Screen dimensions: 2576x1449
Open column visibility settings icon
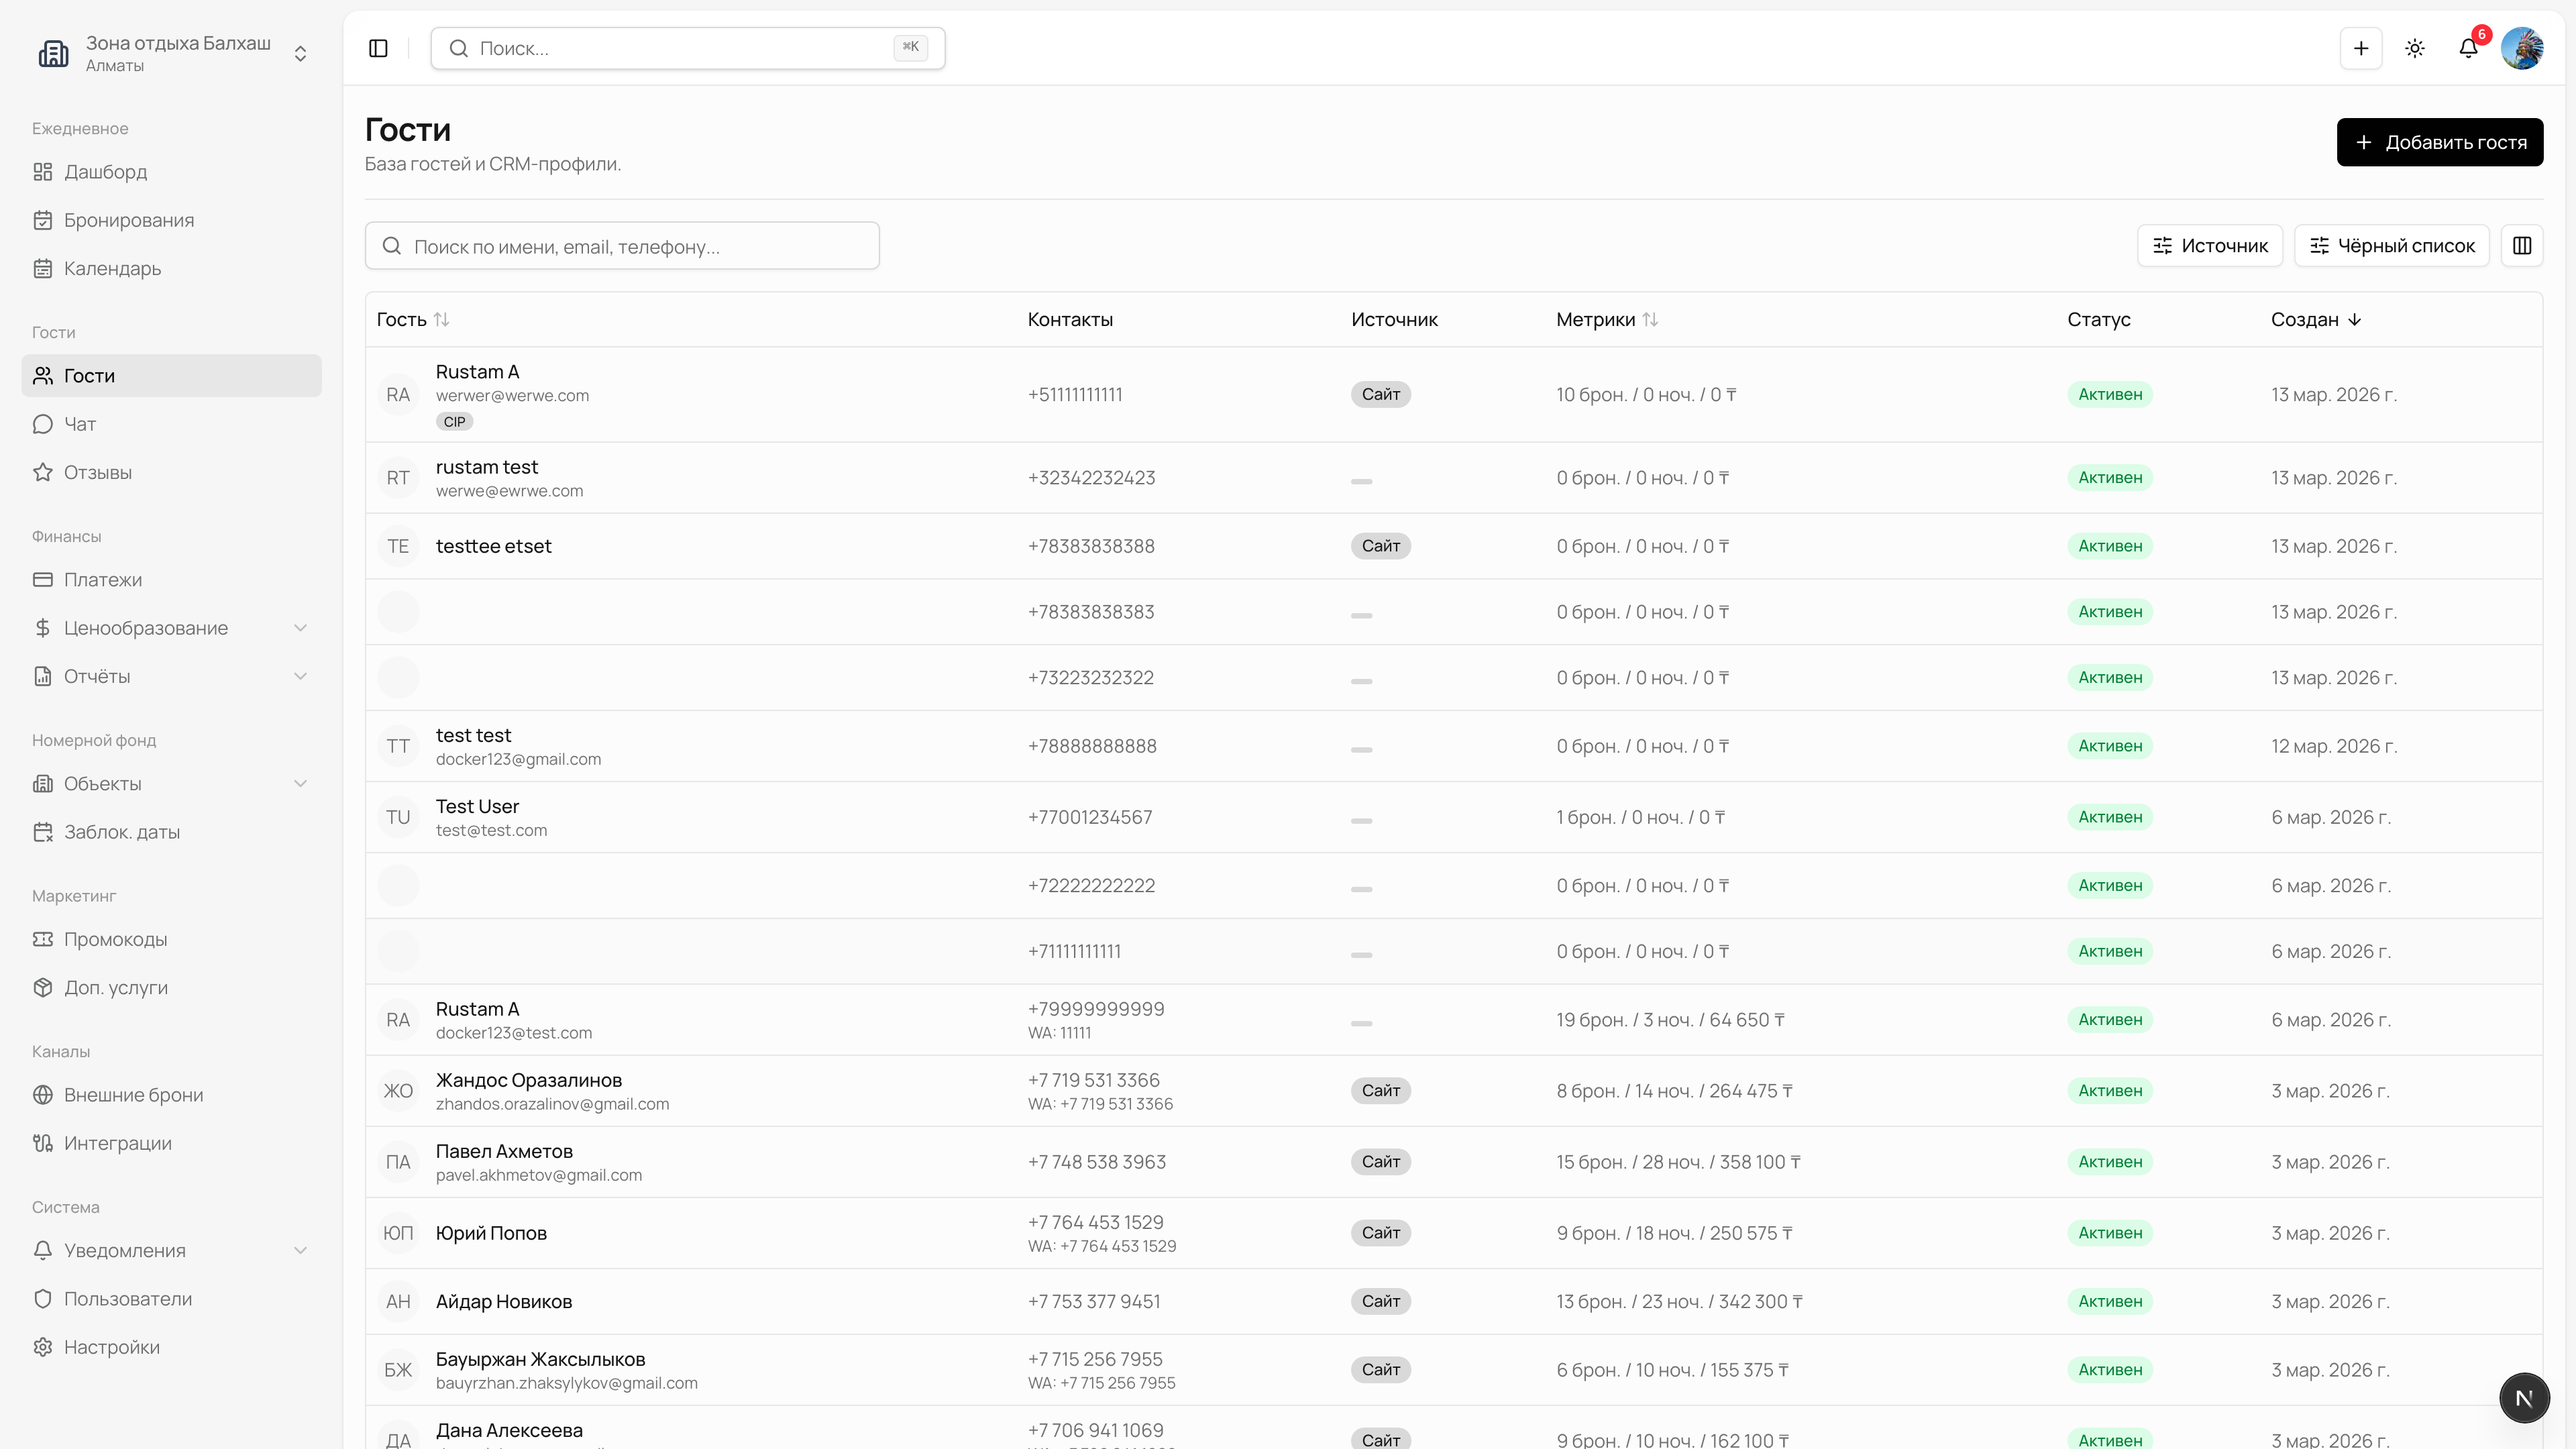[x=2521, y=246]
